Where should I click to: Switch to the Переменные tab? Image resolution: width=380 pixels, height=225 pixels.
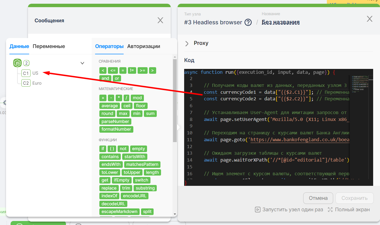click(49, 46)
